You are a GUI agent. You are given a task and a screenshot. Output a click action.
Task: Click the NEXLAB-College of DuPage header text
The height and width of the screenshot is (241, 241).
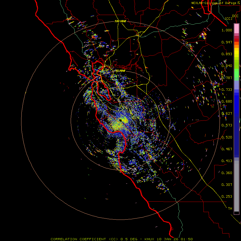pos(215,3)
